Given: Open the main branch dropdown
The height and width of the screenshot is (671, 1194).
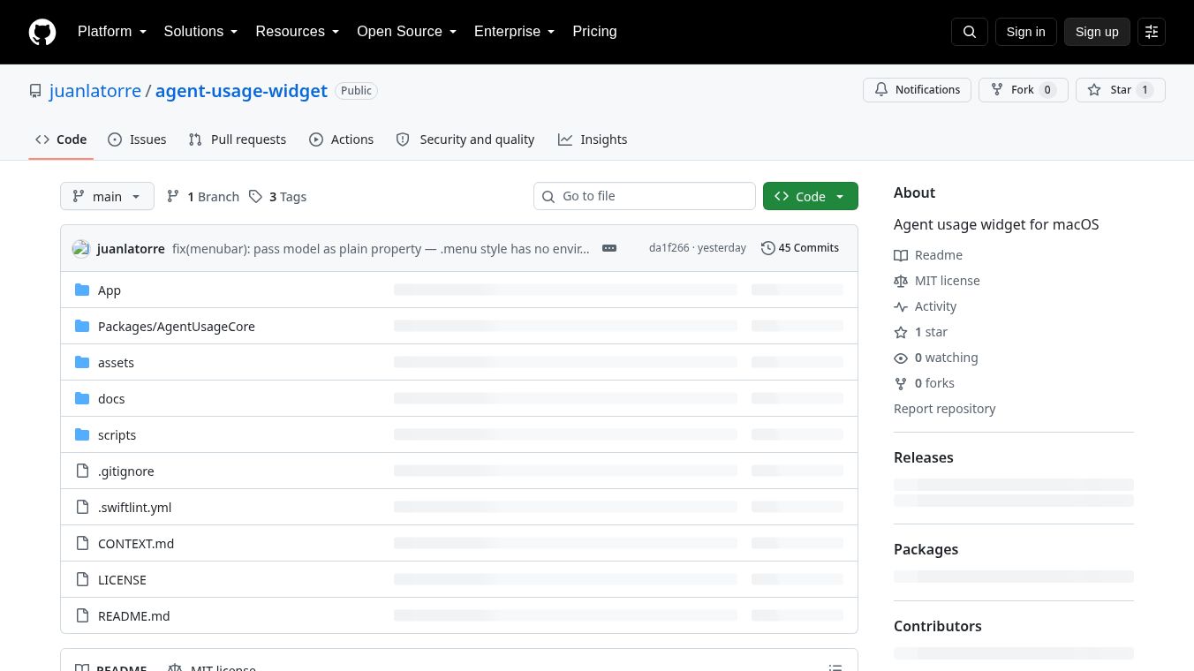Looking at the screenshot, I should point(107,196).
